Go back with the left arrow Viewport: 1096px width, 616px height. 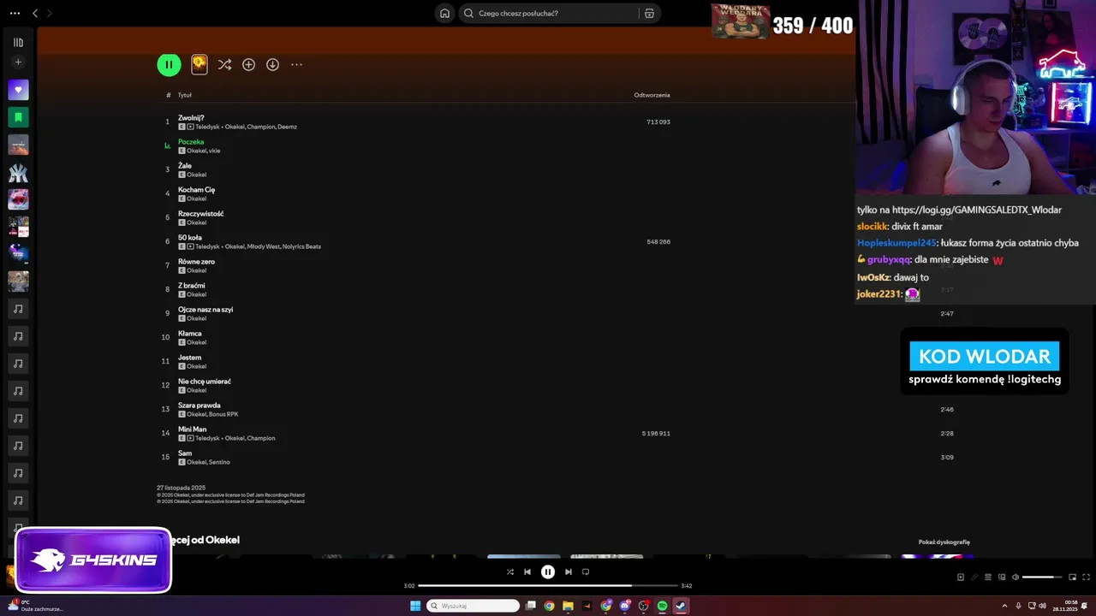[x=35, y=13]
